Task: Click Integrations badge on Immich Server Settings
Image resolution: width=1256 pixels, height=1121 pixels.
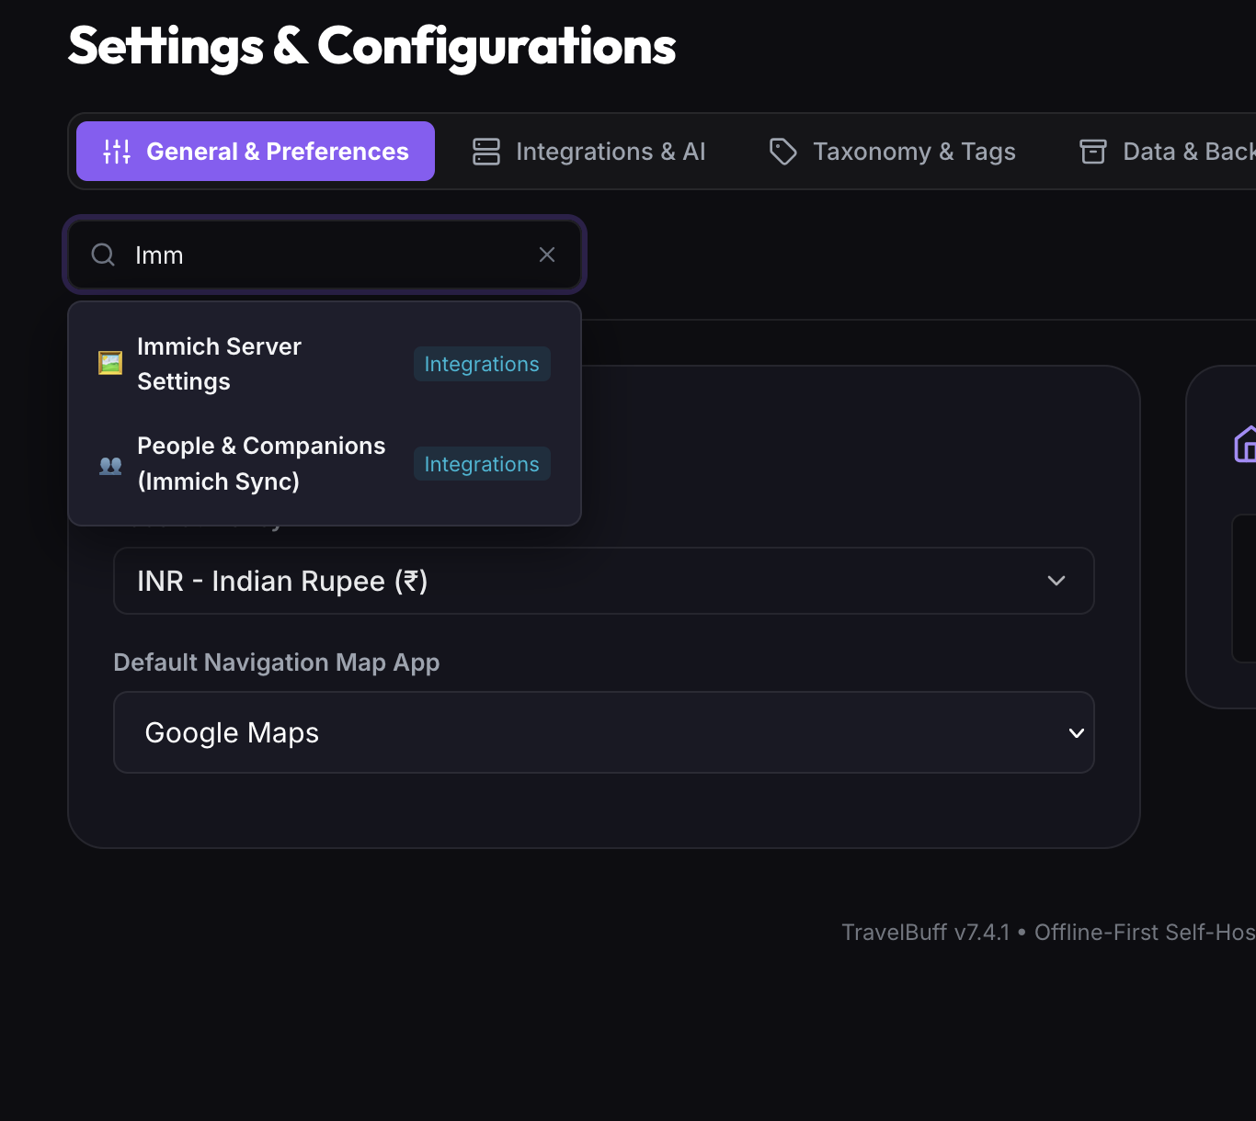Action: tap(482, 364)
